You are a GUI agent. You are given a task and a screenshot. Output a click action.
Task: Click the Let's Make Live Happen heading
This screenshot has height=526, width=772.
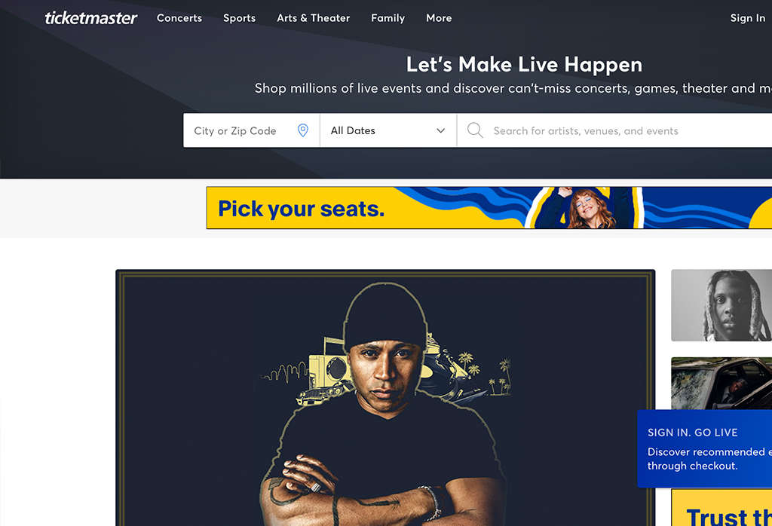coord(524,65)
